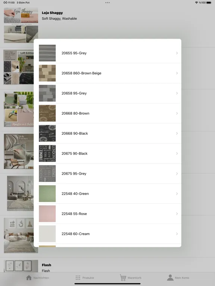Viewport: 215px width, 286px height.
Task: Open the beige sofa living room thumbnail
Action: (21, 235)
